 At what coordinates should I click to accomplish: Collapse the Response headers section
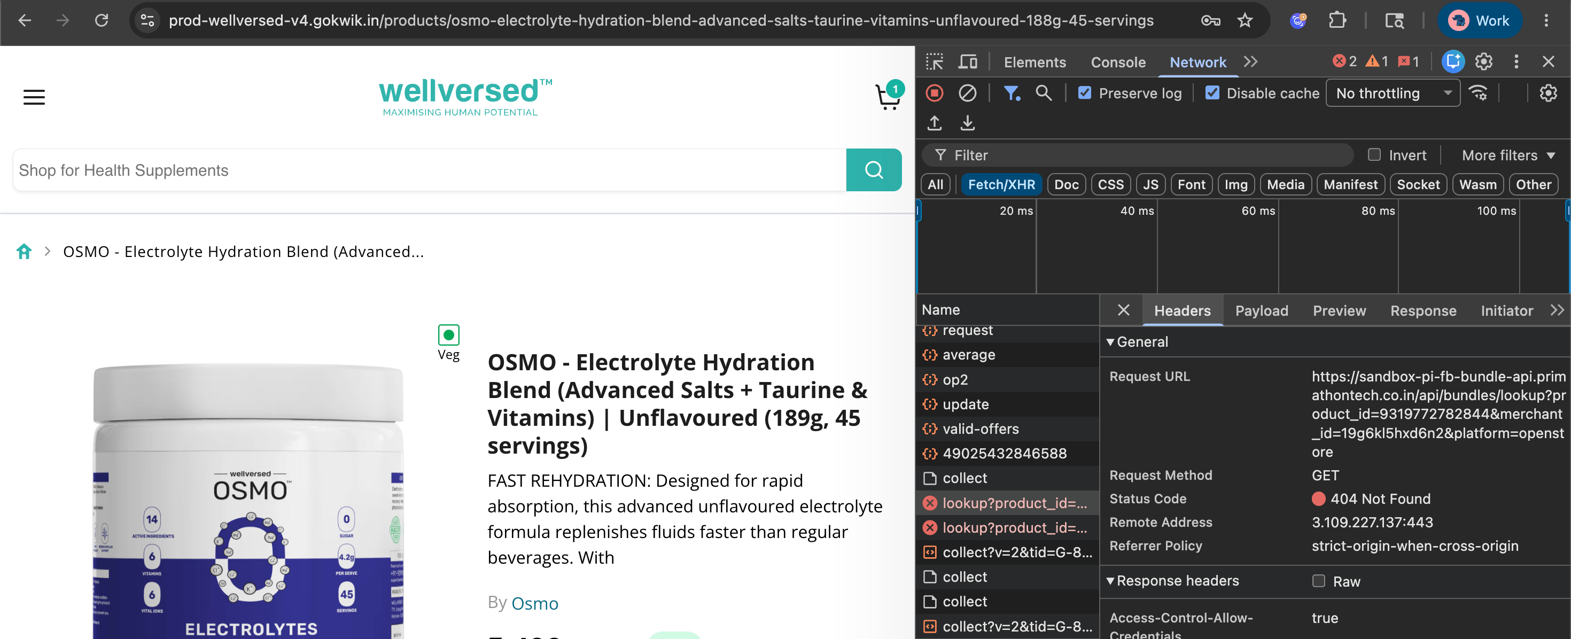click(1172, 581)
